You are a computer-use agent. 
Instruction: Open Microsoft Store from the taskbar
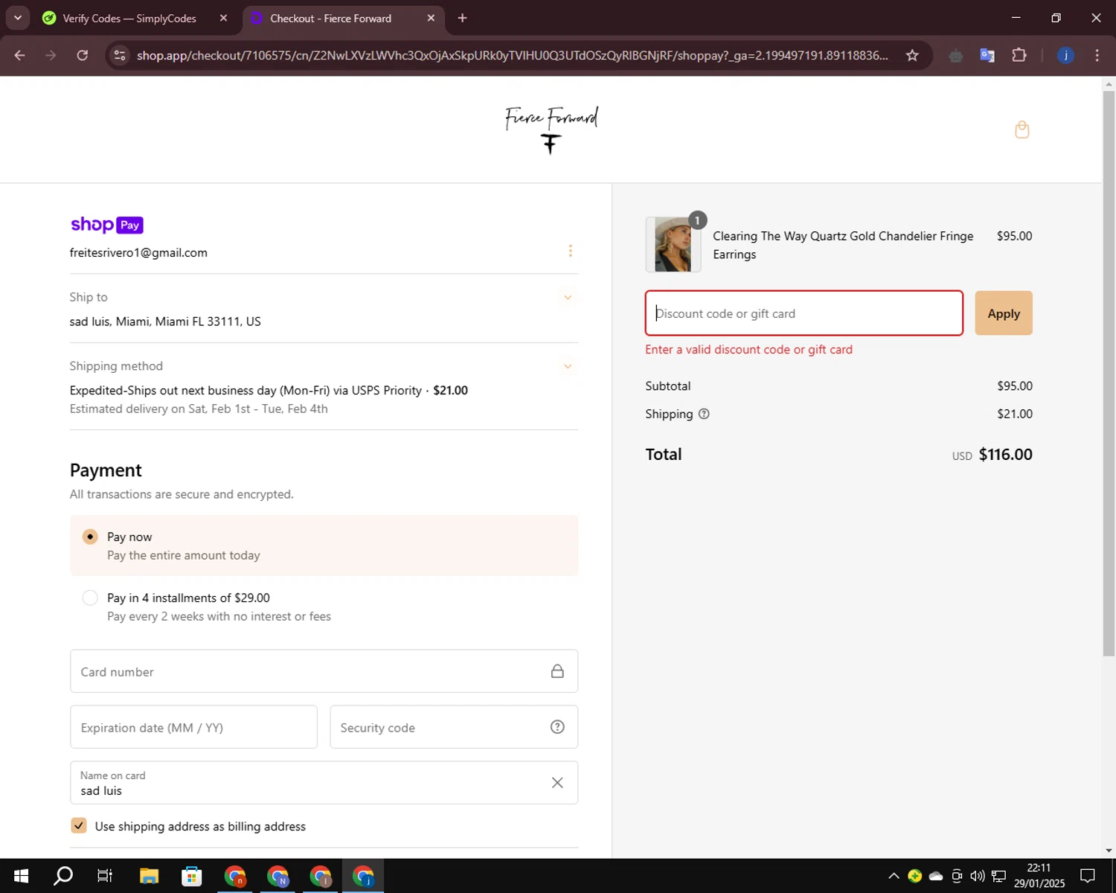tap(192, 876)
